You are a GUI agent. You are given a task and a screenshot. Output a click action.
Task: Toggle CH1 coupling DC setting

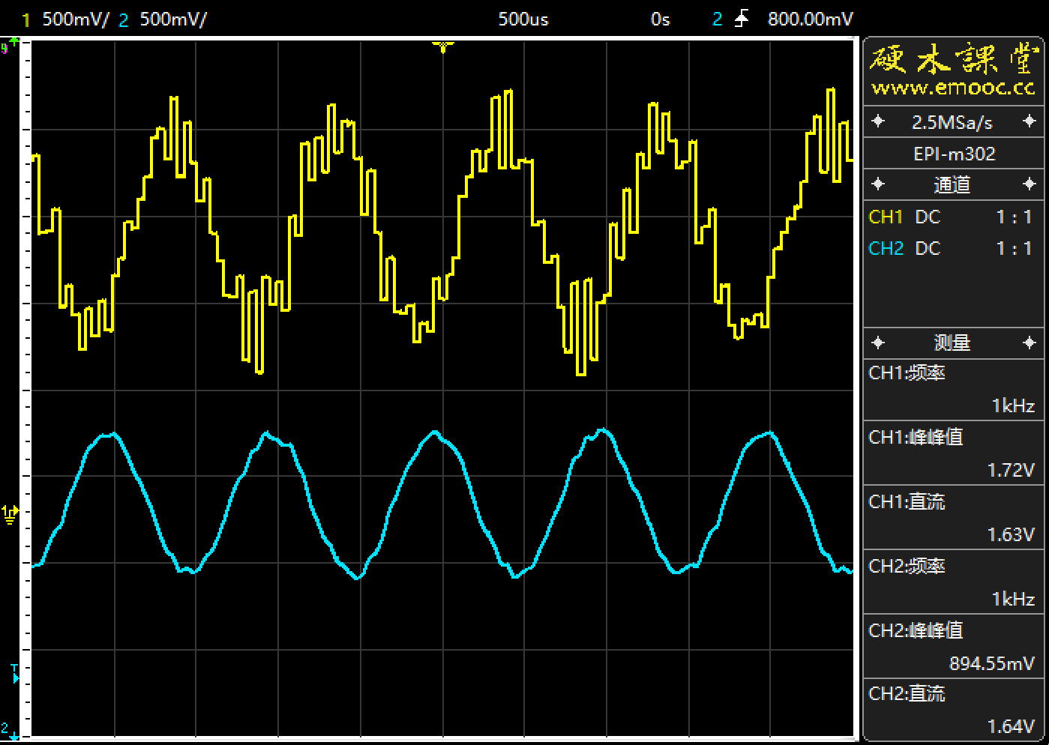tap(928, 217)
